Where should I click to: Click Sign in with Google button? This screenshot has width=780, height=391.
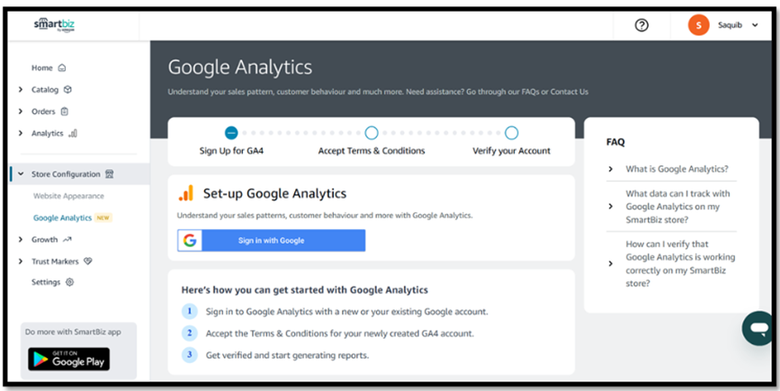point(271,240)
